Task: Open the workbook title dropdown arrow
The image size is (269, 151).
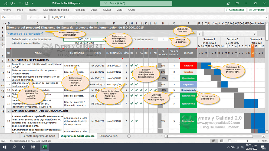Action: pyautogui.click(x=82, y=3)
